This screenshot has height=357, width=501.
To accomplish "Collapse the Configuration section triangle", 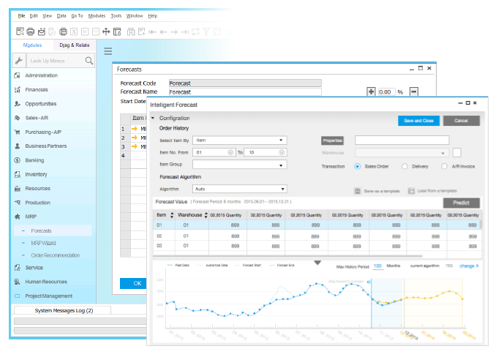I will [153, 118].
